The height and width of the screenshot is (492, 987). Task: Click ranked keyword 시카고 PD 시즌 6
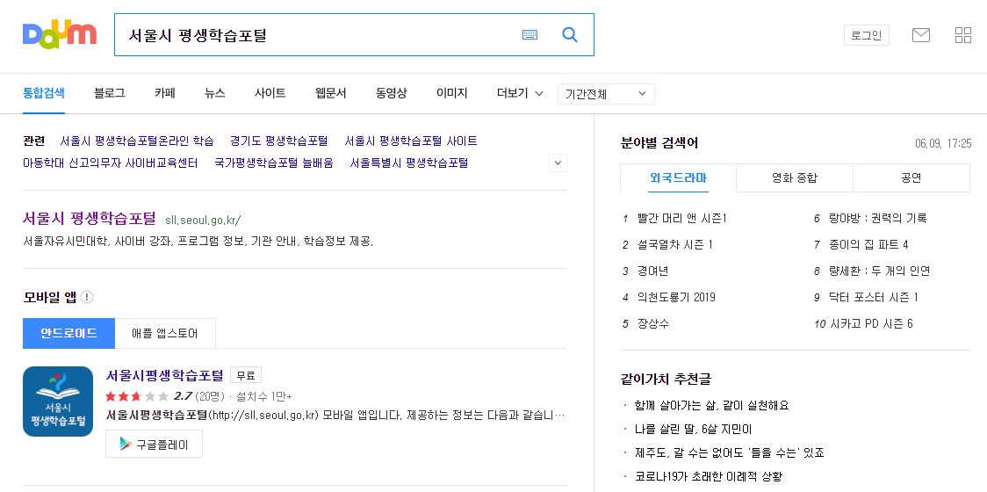[871, 324]
